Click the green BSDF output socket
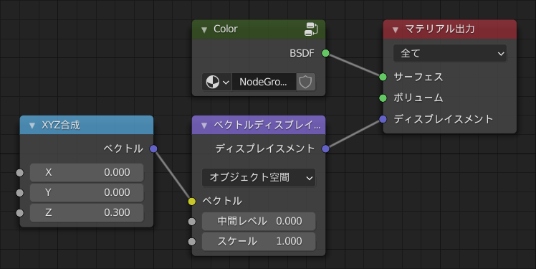Screen dimensions: 536x269 tap(325, 53)
